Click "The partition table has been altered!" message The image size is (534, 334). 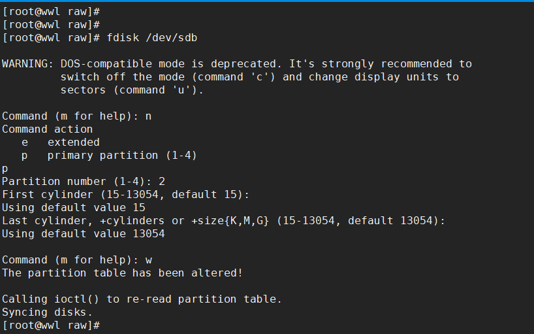pyautogui.click(x=122, y=273)
